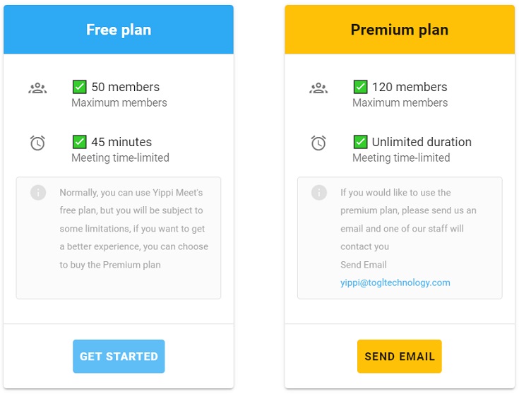Click the 45 minutes green checkmark

(x=79, y=142)
